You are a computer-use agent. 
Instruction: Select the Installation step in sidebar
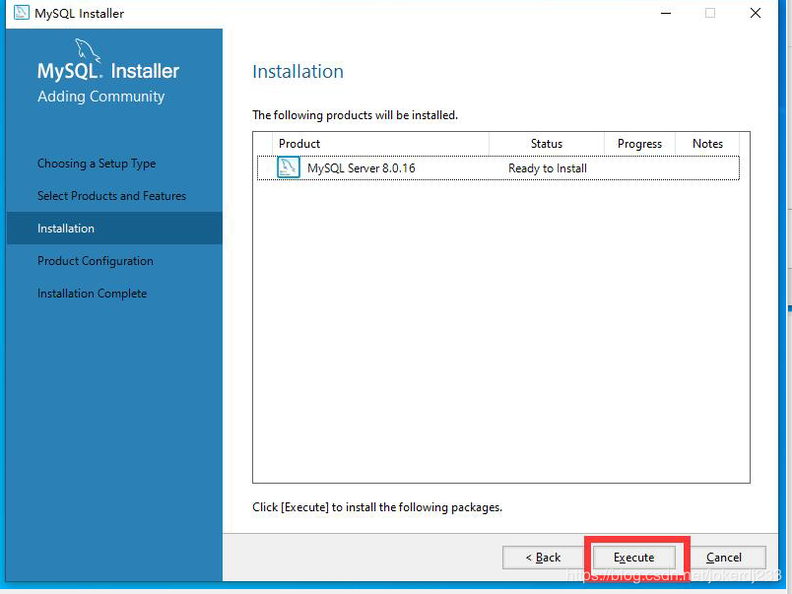(x=114, y=229)
